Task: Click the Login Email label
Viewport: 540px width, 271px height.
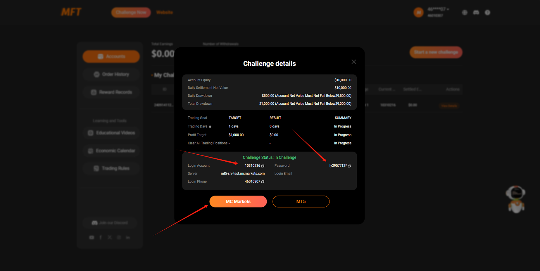Action: pos(283,174)
